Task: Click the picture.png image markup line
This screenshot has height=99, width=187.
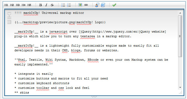Action: click(60, 22)
